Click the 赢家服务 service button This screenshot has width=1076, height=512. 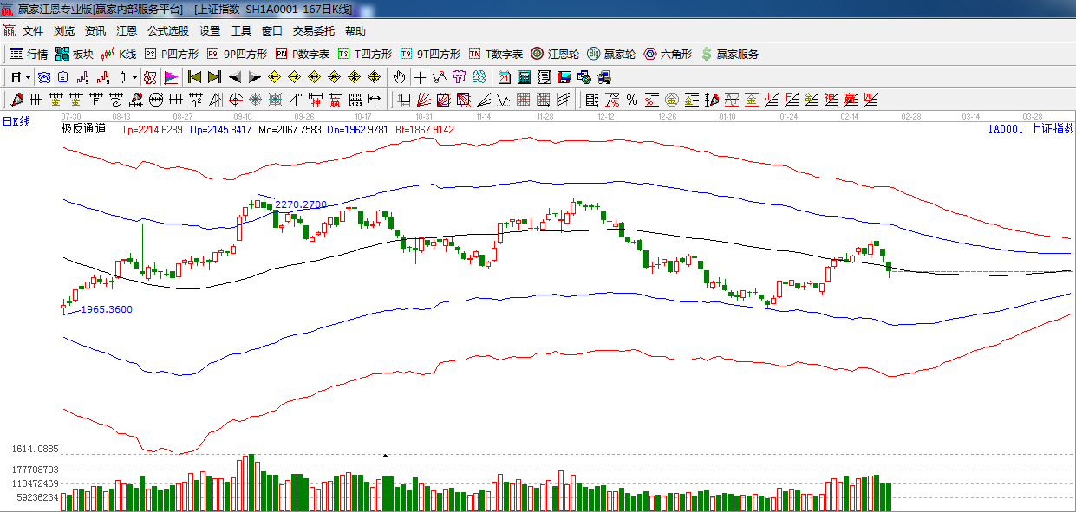[729, 54]
